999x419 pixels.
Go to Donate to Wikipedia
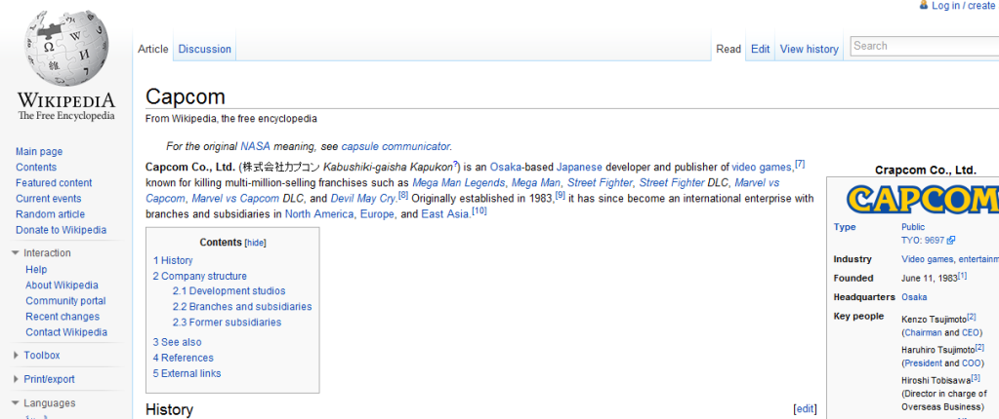[61, 230]
